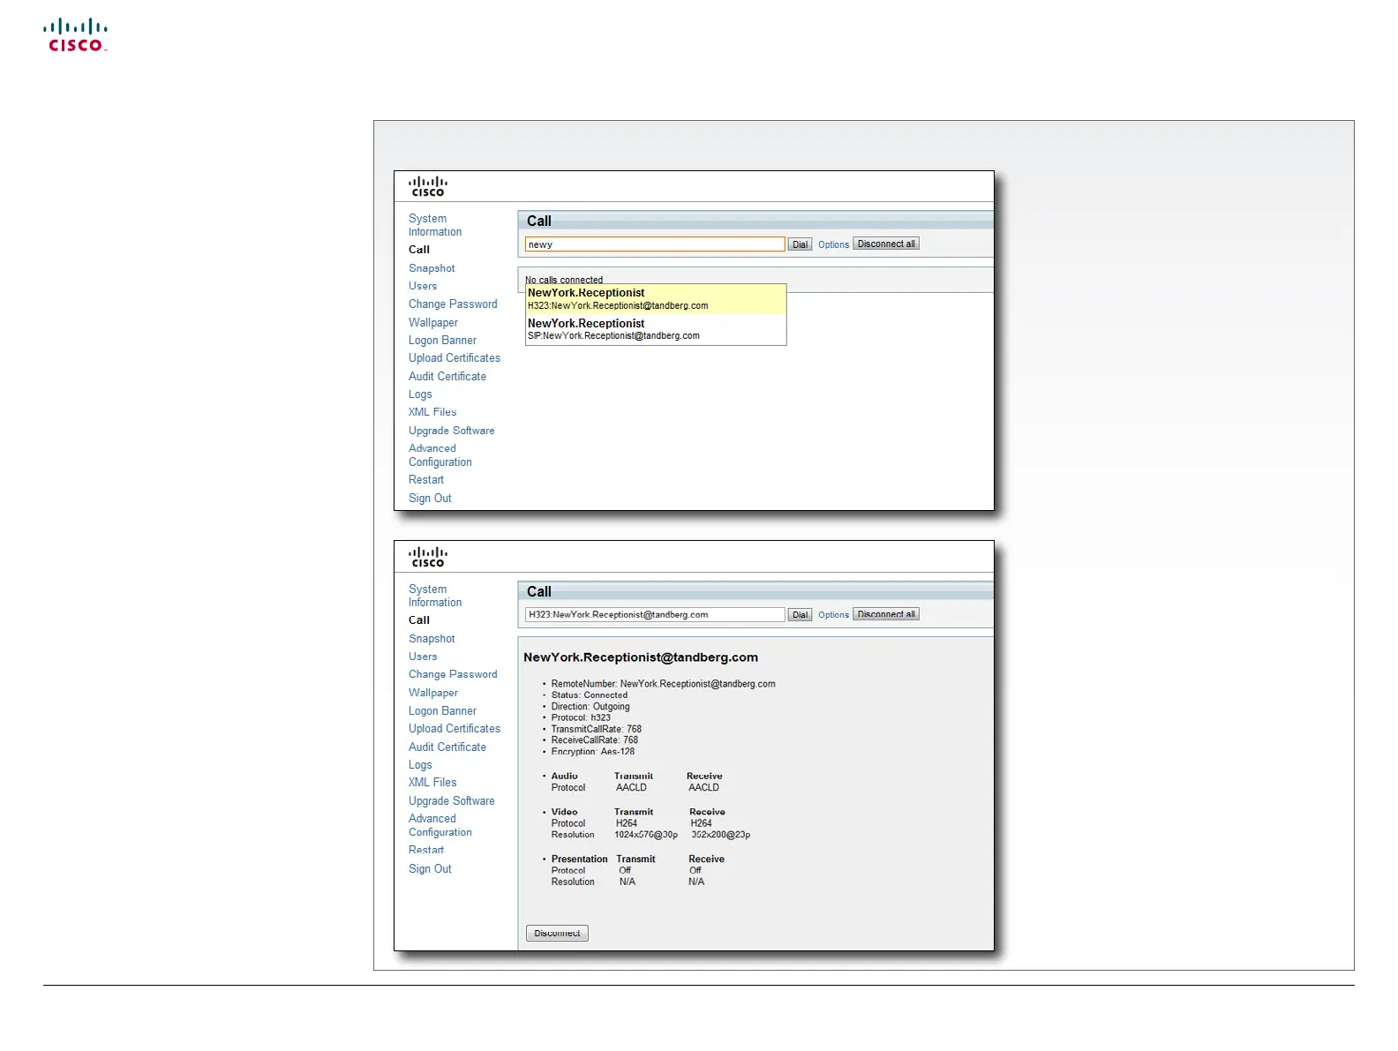
Task: Open Logon Banner in lower panel
Action: click(x=442, y=711)
